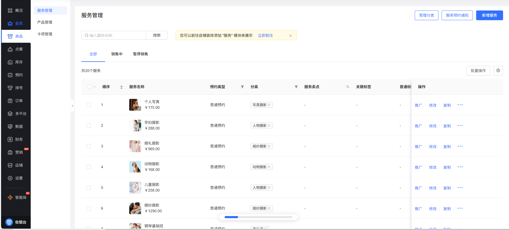Tick the select-all header checkbox
Screen dimensions: 509x230
coord(90,87)
